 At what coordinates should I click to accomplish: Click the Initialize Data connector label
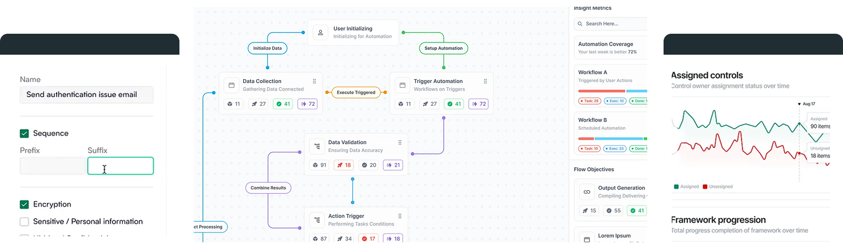pos(267,49)
